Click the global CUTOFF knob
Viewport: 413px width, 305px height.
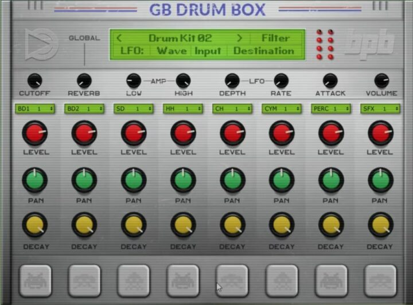coord(34,81)
